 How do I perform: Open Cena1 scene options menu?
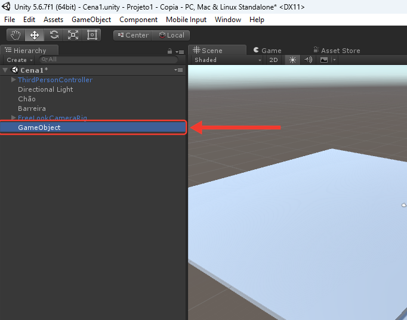tap(178, 70)
